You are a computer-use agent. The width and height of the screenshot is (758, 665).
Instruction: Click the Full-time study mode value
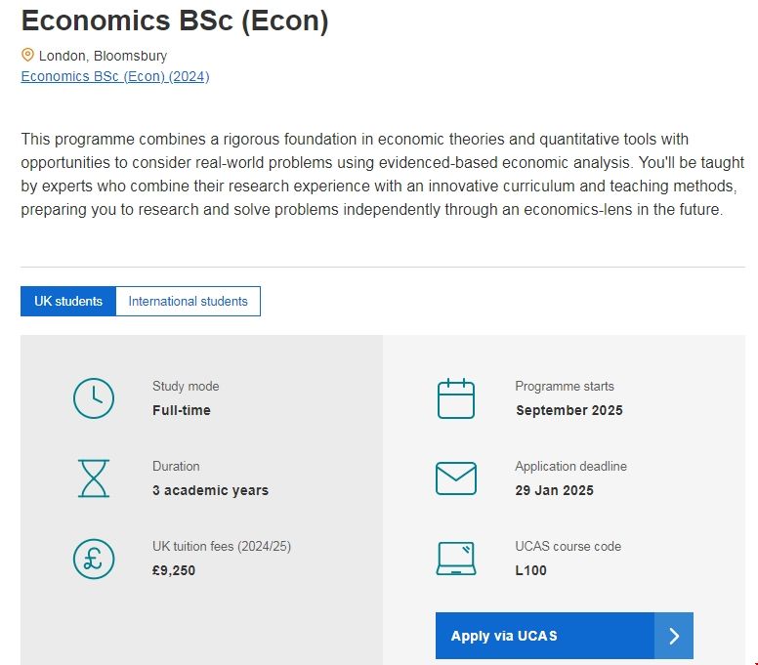[x=182, y=410]
